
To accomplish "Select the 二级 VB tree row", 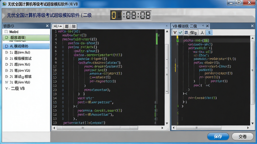I will click(26, 88).
